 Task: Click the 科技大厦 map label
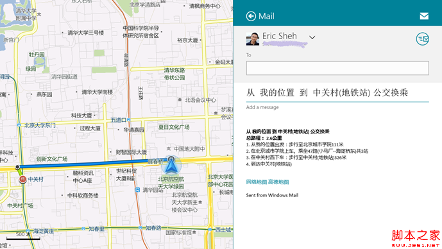tap(81, 116)
